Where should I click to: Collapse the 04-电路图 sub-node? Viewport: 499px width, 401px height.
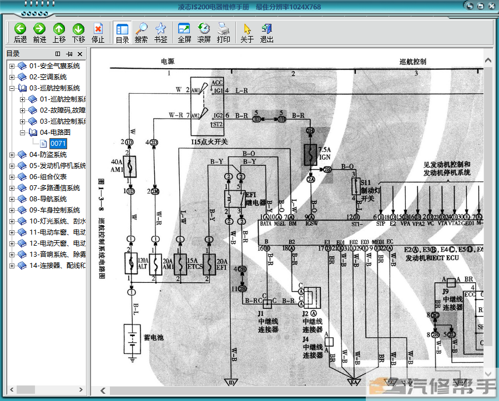[x=22, y=133]
